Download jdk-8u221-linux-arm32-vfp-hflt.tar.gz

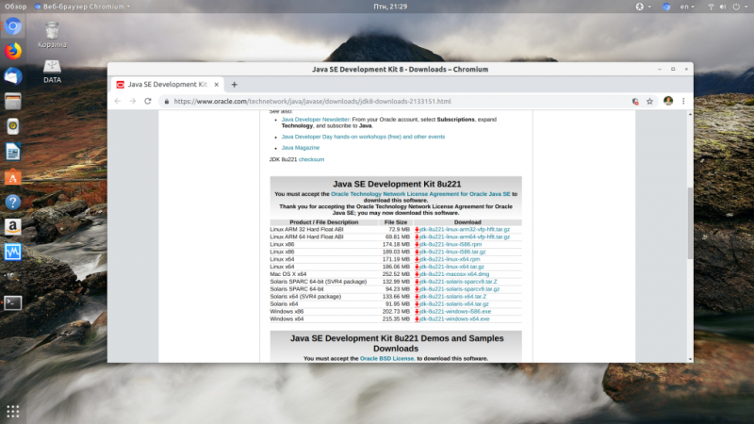[x=464, y=229]
